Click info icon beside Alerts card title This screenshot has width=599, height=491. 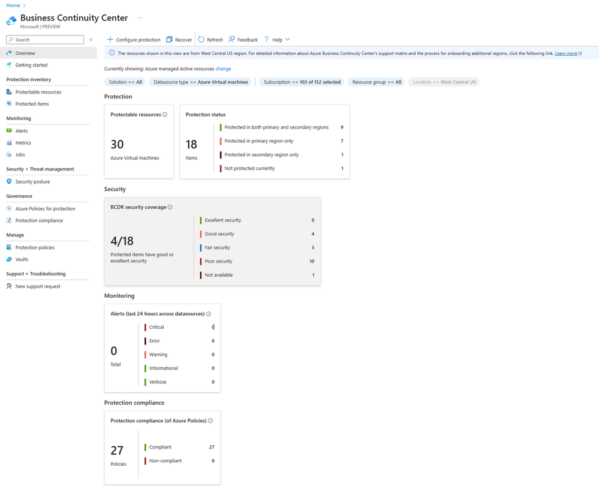[209, 314]
